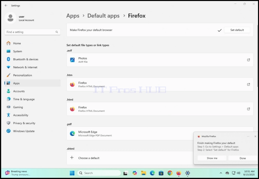Image resolution: width=259 pixels, height=179 pixels.
Task: Open external link icon for .avif row
Action: 248,60
